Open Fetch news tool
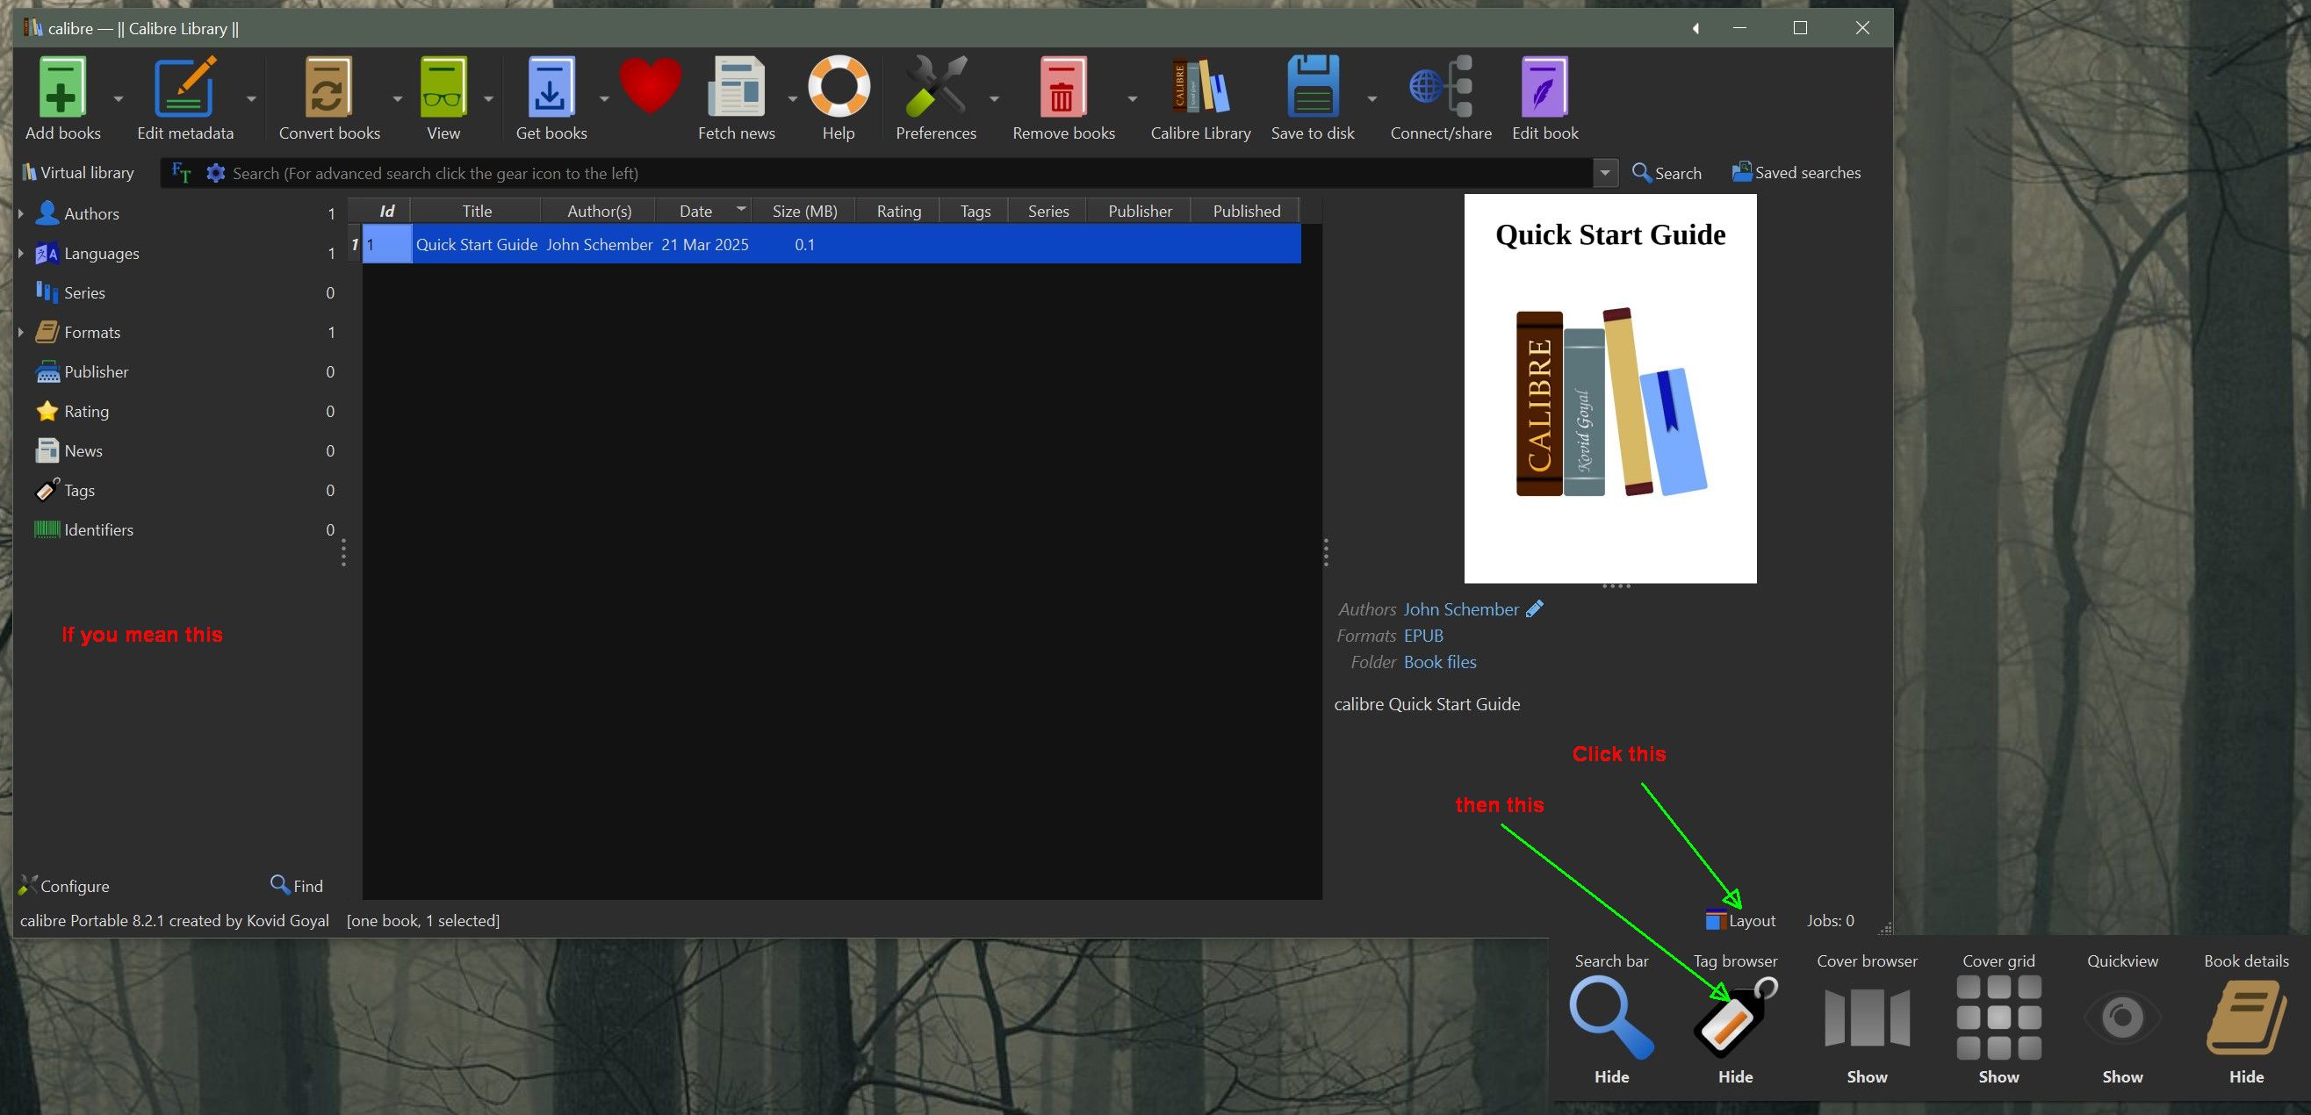This screenshot has width=2311, height=1115. point(736,88)
